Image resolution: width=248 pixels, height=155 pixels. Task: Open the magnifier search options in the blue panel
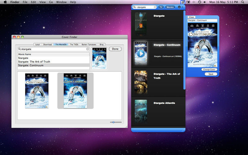(135, 7)
